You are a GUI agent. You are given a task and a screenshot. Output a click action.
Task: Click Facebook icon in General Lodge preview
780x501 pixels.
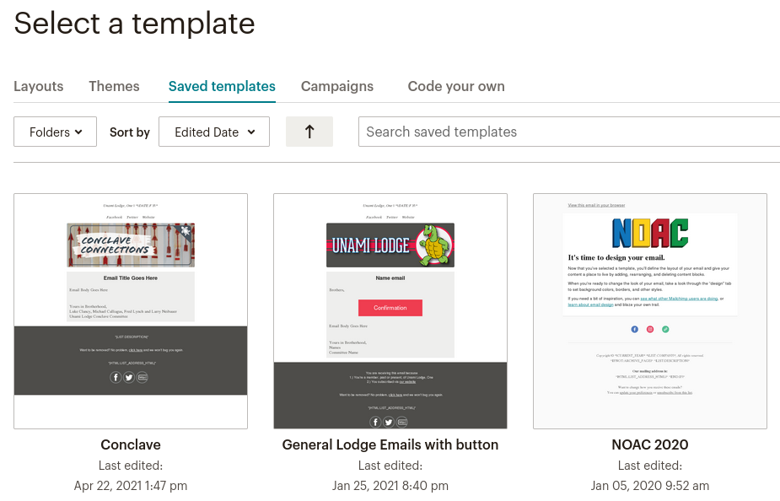[375, 422]
